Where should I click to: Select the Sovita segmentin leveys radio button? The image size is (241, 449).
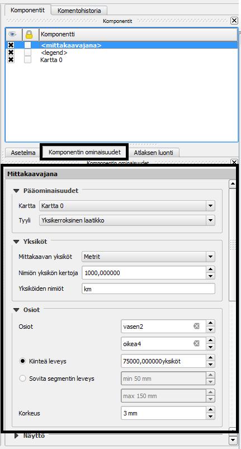pos(22,379)
